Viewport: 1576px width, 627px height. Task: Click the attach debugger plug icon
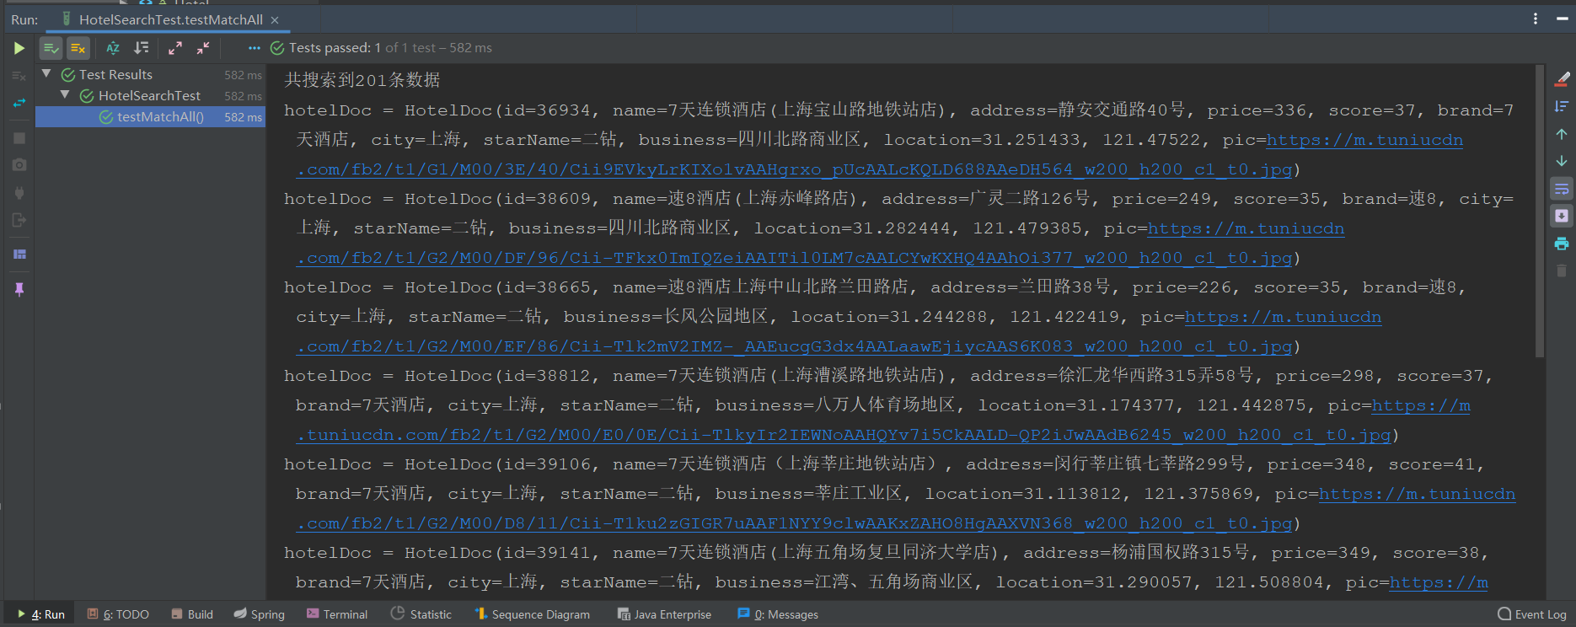click(19, 193)
